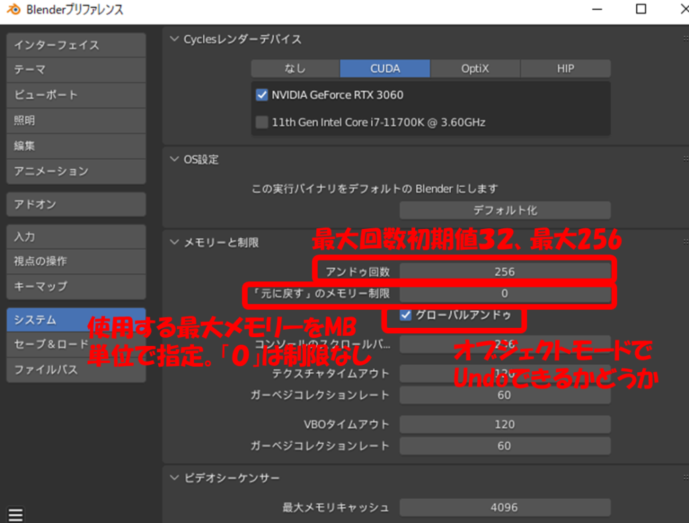689x523 pixels.
Task: Collapse the OS設定 panel
Action: (174, 159)
